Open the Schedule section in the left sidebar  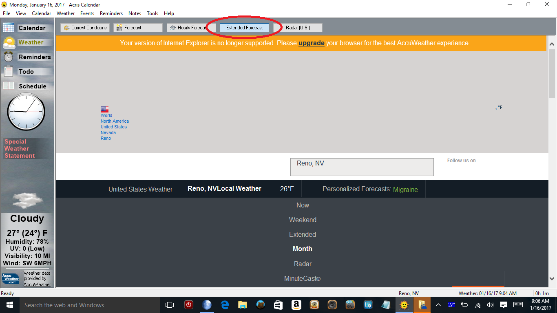point(28,86)
